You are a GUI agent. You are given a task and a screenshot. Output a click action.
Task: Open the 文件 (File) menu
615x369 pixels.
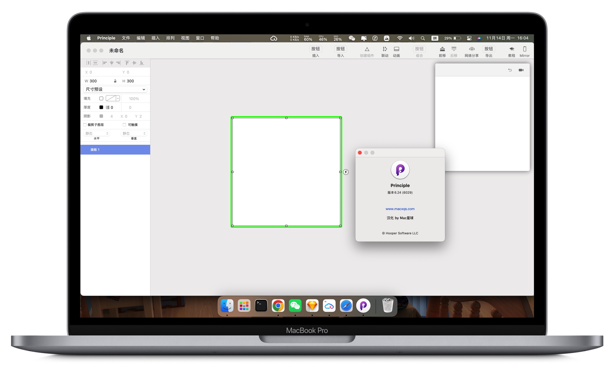(126, 38)
